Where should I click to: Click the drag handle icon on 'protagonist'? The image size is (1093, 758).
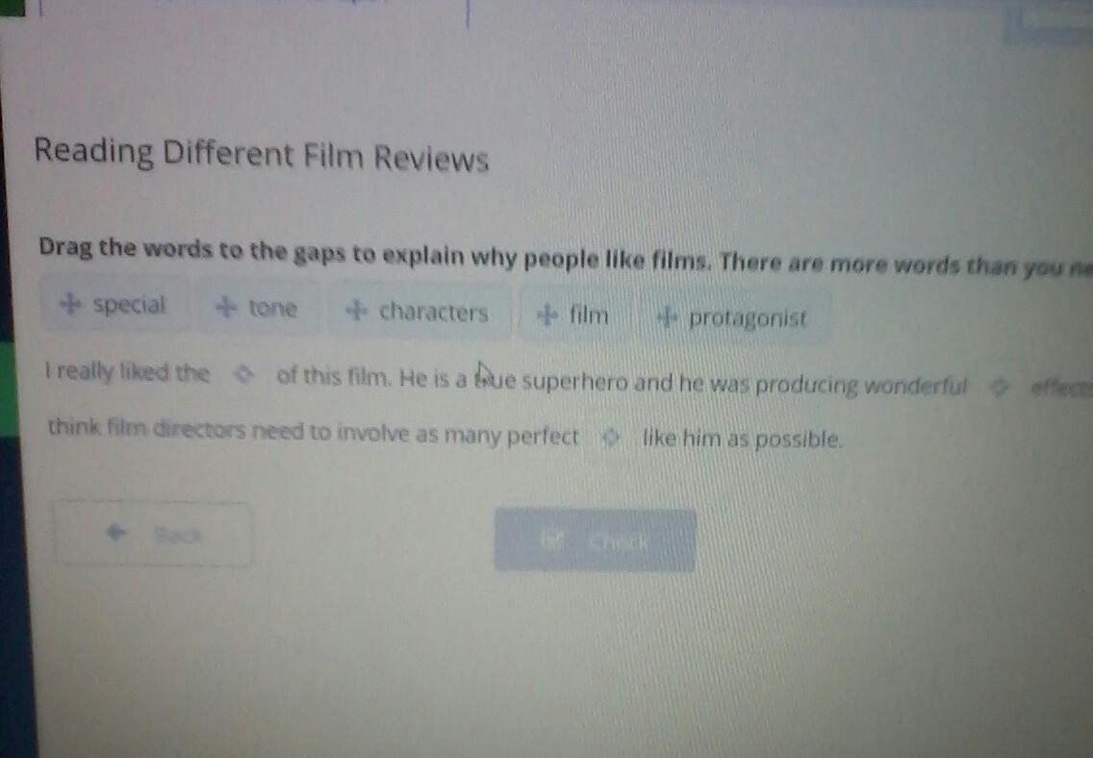[667, 317]
